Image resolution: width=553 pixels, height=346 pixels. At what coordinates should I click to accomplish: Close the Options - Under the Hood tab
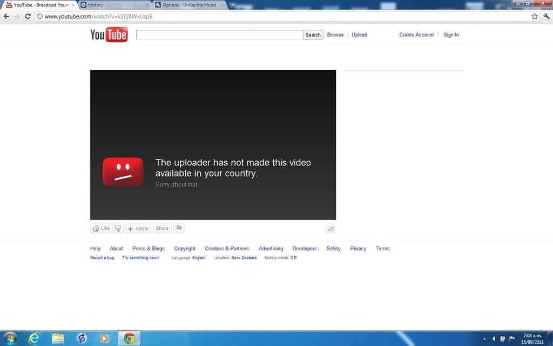click(x=222, y=5)
